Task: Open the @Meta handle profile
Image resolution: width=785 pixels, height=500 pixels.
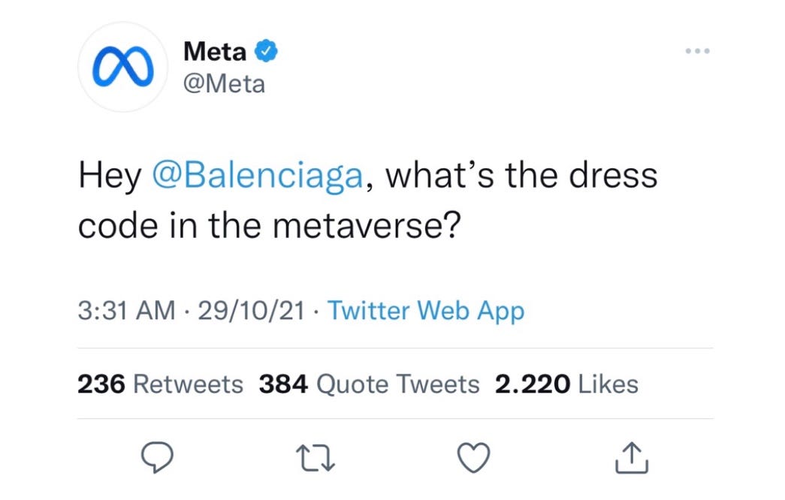Action: click(x=224, y=83)
